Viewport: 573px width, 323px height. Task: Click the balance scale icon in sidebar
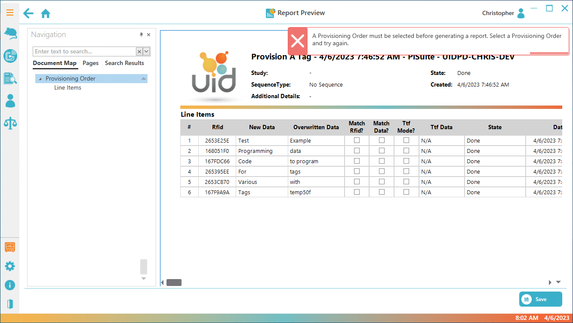click(x=10, y=123)
